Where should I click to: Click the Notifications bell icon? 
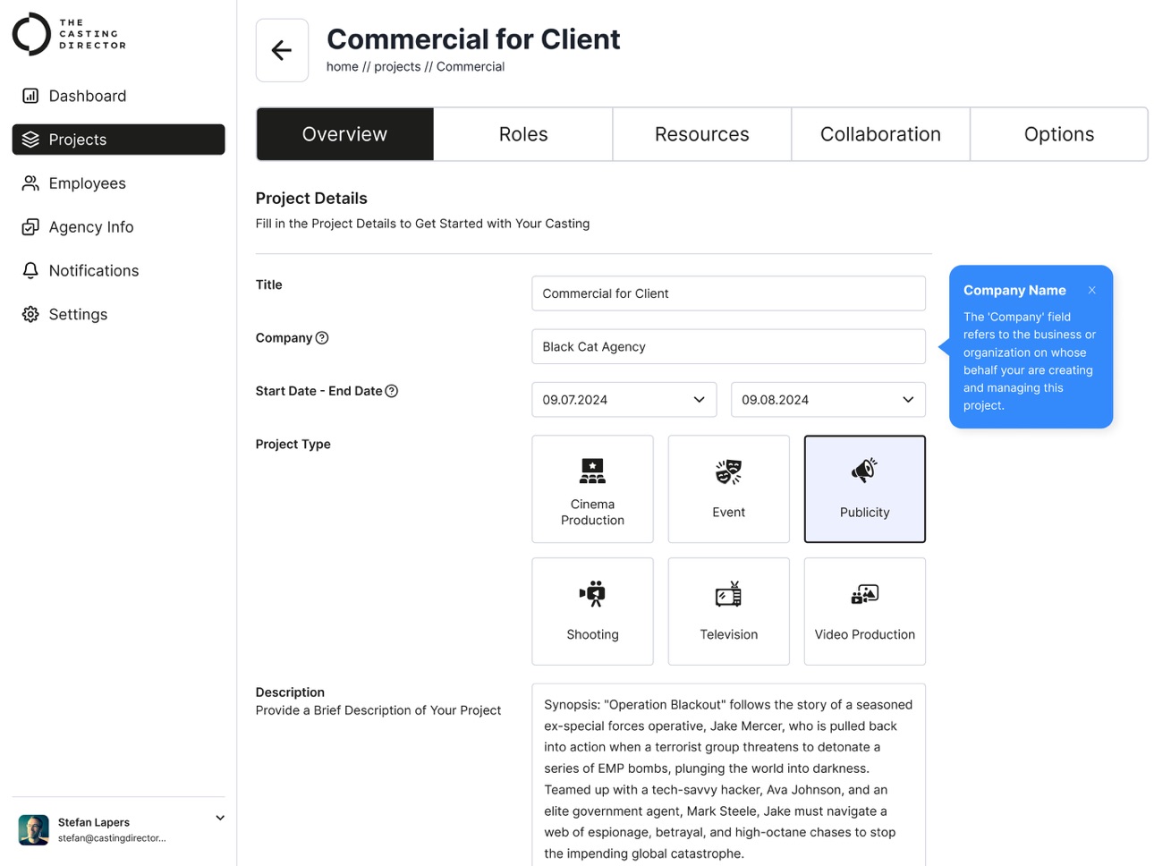pos(30,270)
